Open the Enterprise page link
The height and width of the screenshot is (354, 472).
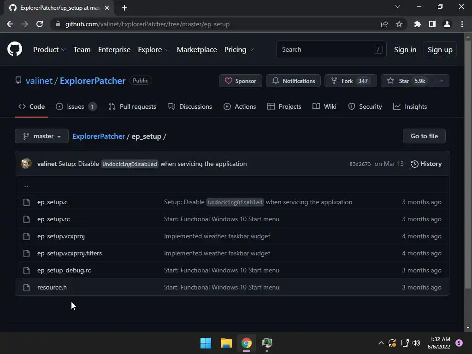tap(114, 49)
